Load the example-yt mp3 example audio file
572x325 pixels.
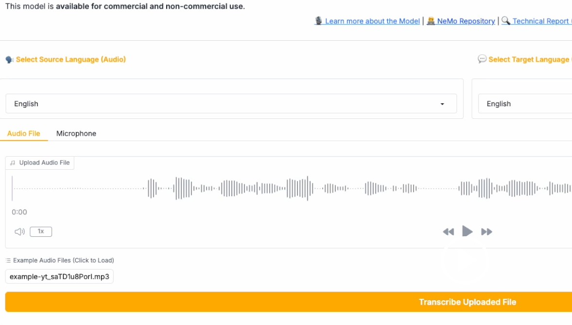(59, 276)
